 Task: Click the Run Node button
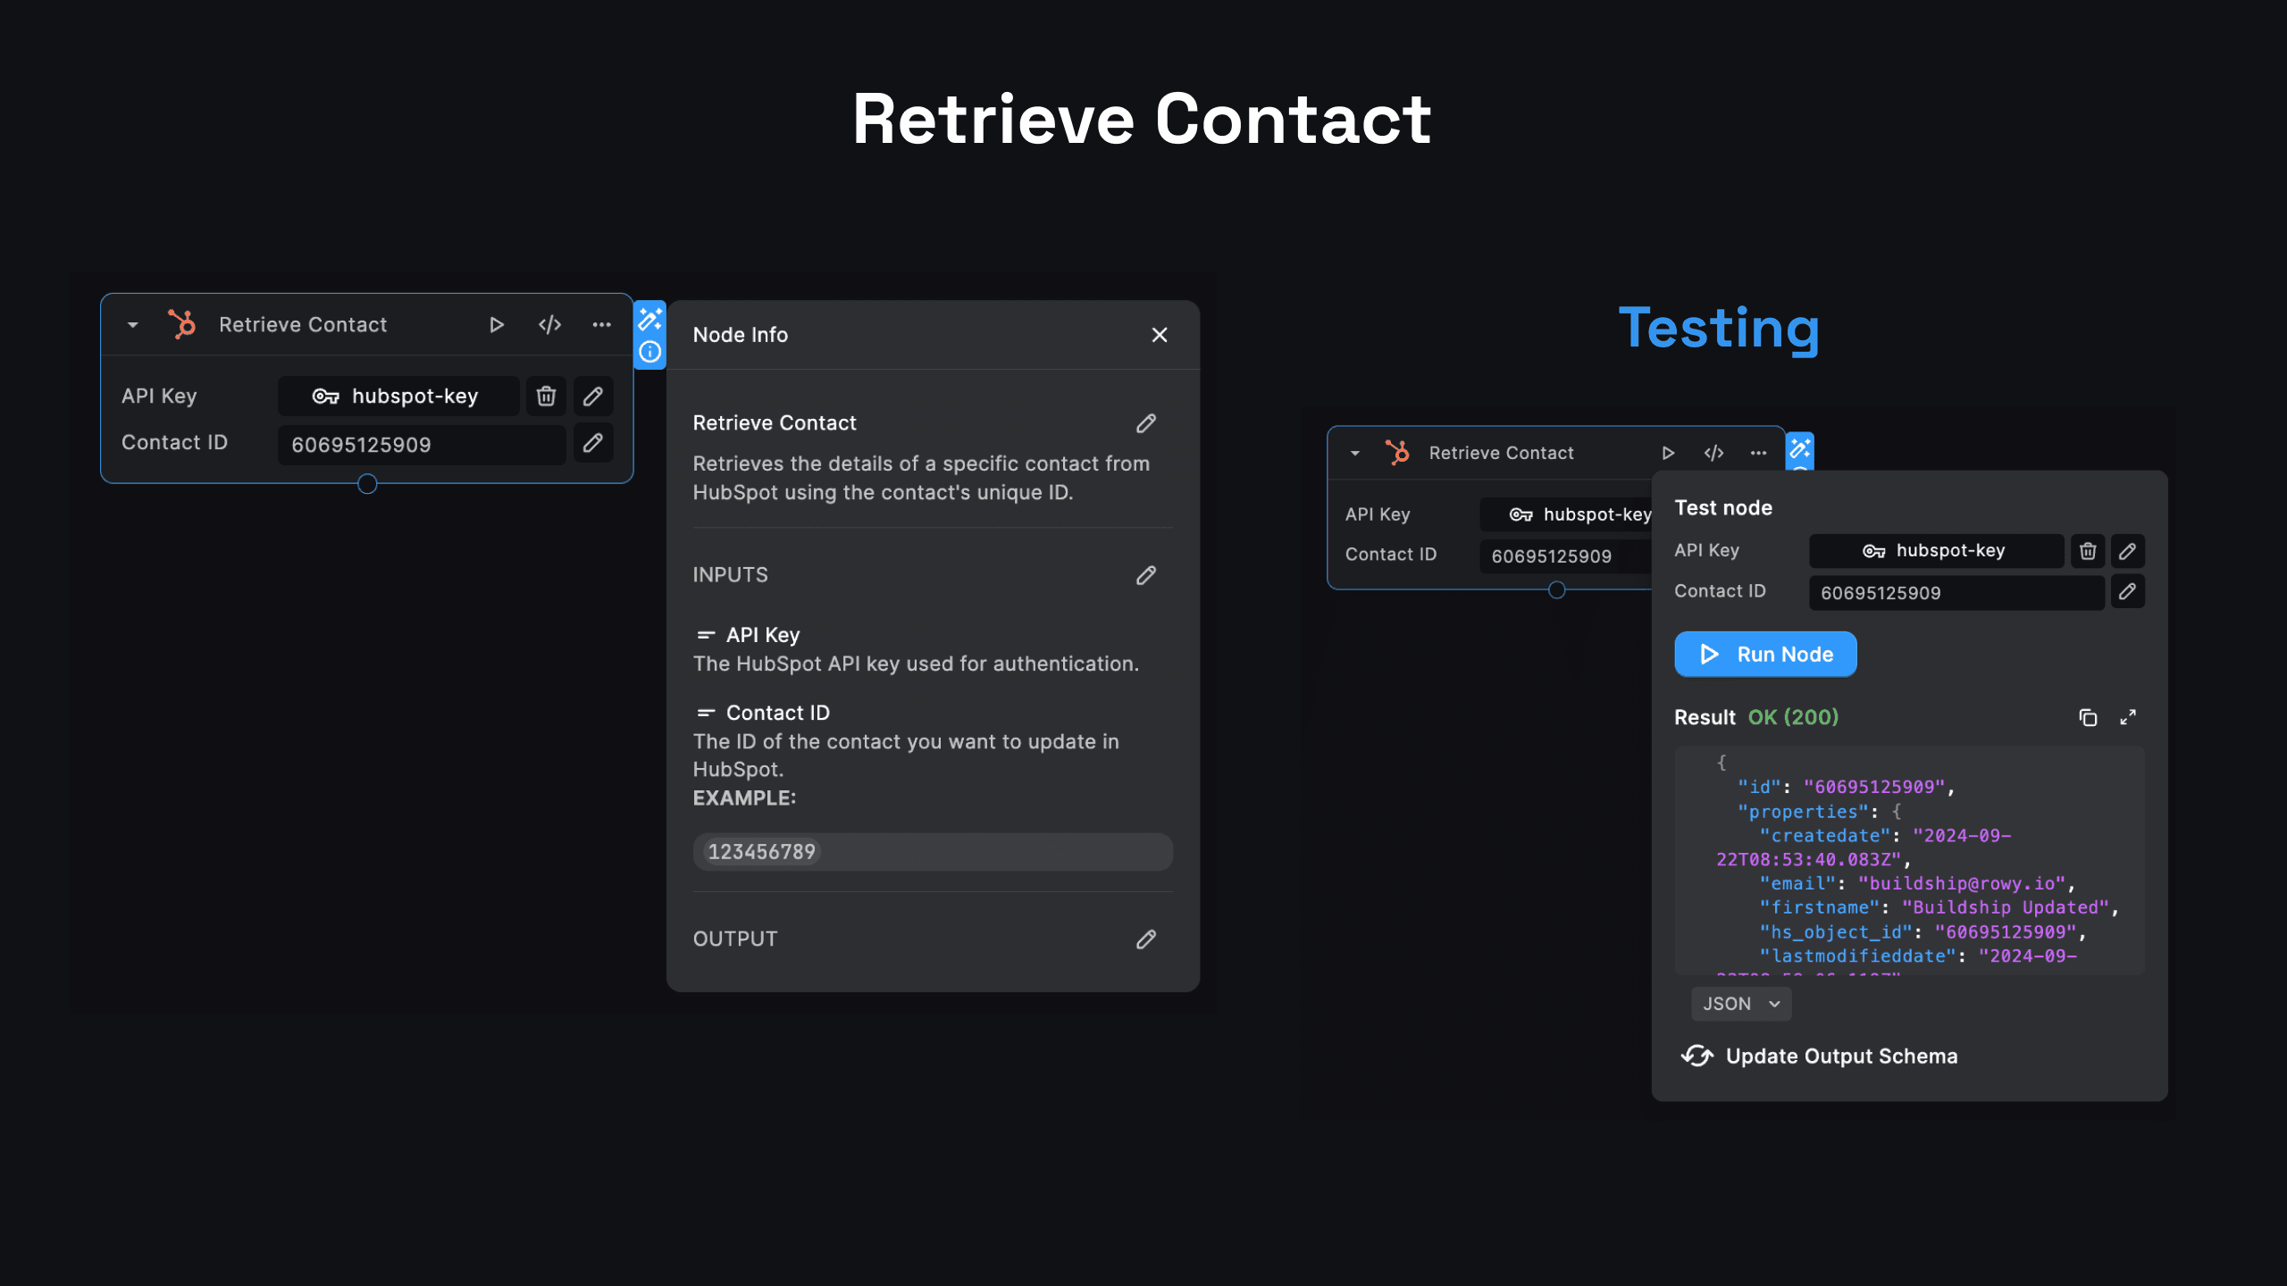click(1765, 655)
